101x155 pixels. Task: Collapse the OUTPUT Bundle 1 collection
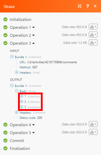tap(12, 85)
